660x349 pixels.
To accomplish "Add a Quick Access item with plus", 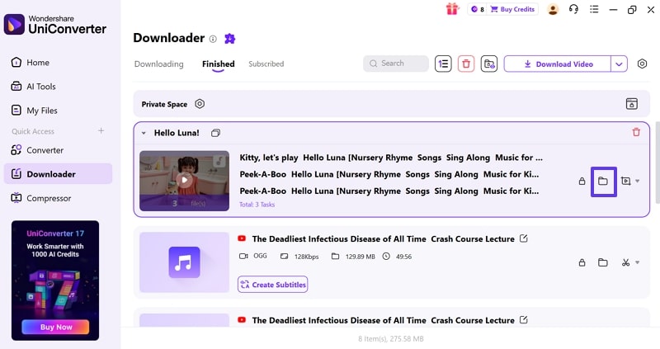I will [101, 131].
